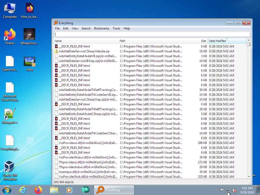Screen dimensions: 260x195
Task: Select AdoNetDataServiceVBWap.zip row
Action: pos(150,61)
